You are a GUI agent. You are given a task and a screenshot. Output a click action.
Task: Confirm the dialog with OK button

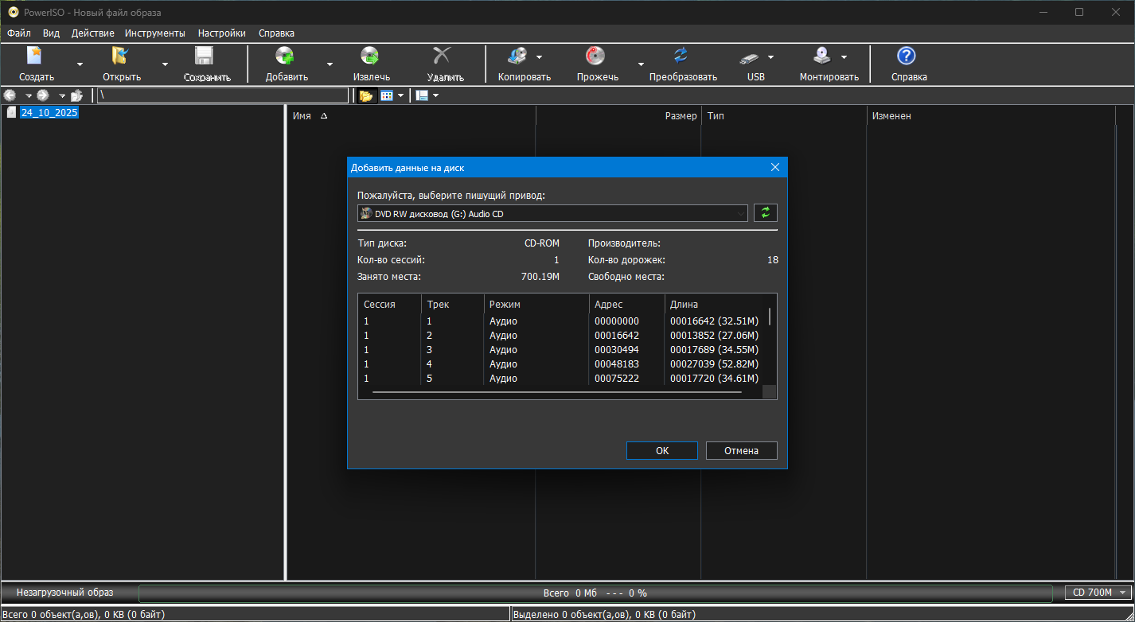(661, 451)
